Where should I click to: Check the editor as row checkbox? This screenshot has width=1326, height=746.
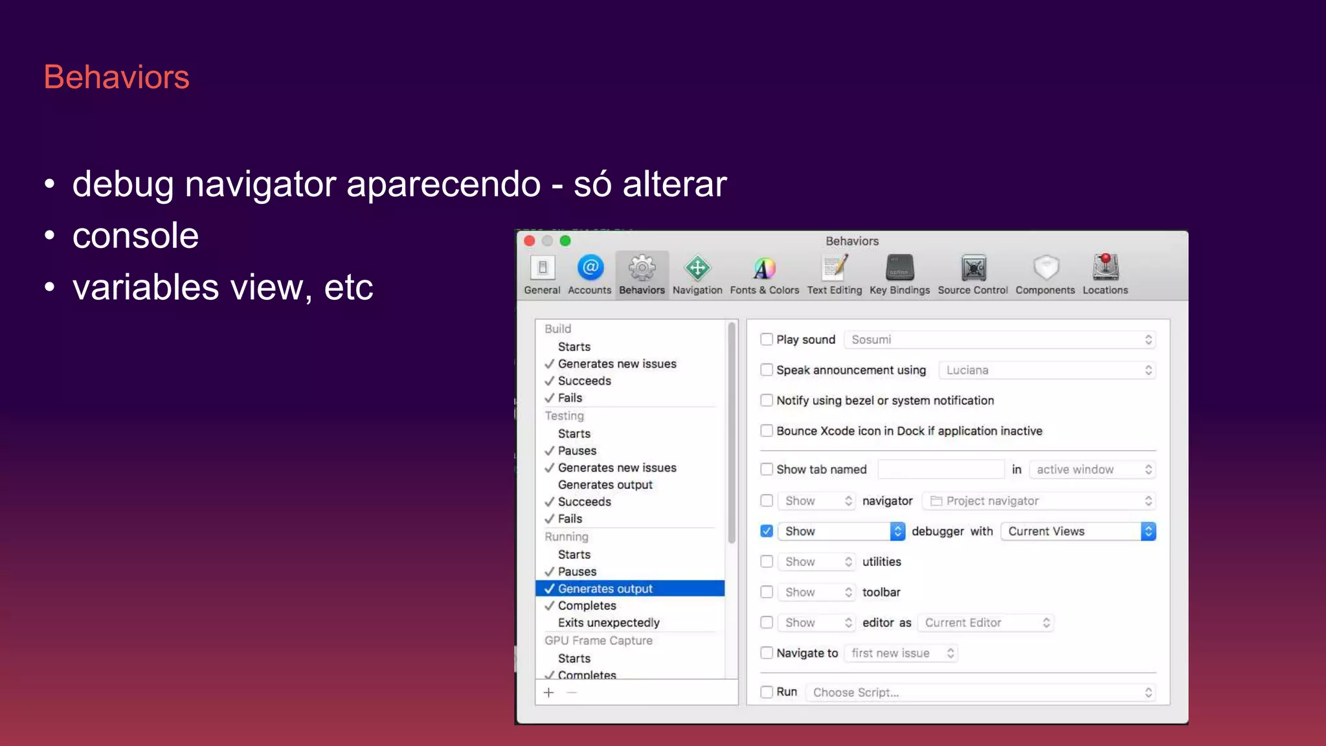point(767,622)
